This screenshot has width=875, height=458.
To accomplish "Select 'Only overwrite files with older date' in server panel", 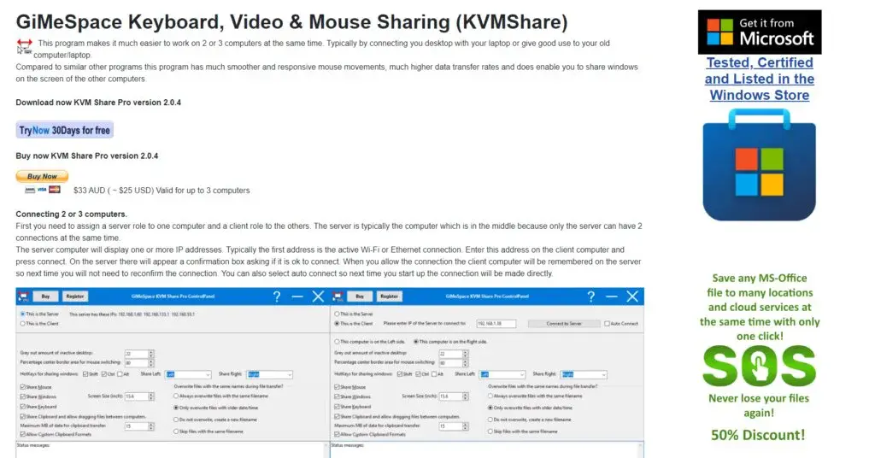I will pyautogui.click(x=216, y=408).
